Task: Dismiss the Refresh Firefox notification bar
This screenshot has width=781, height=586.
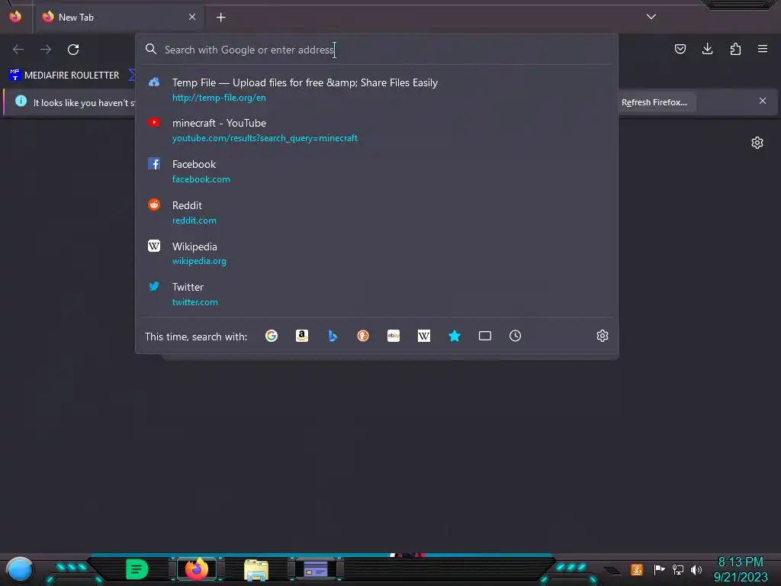Action: click(763, 101)
